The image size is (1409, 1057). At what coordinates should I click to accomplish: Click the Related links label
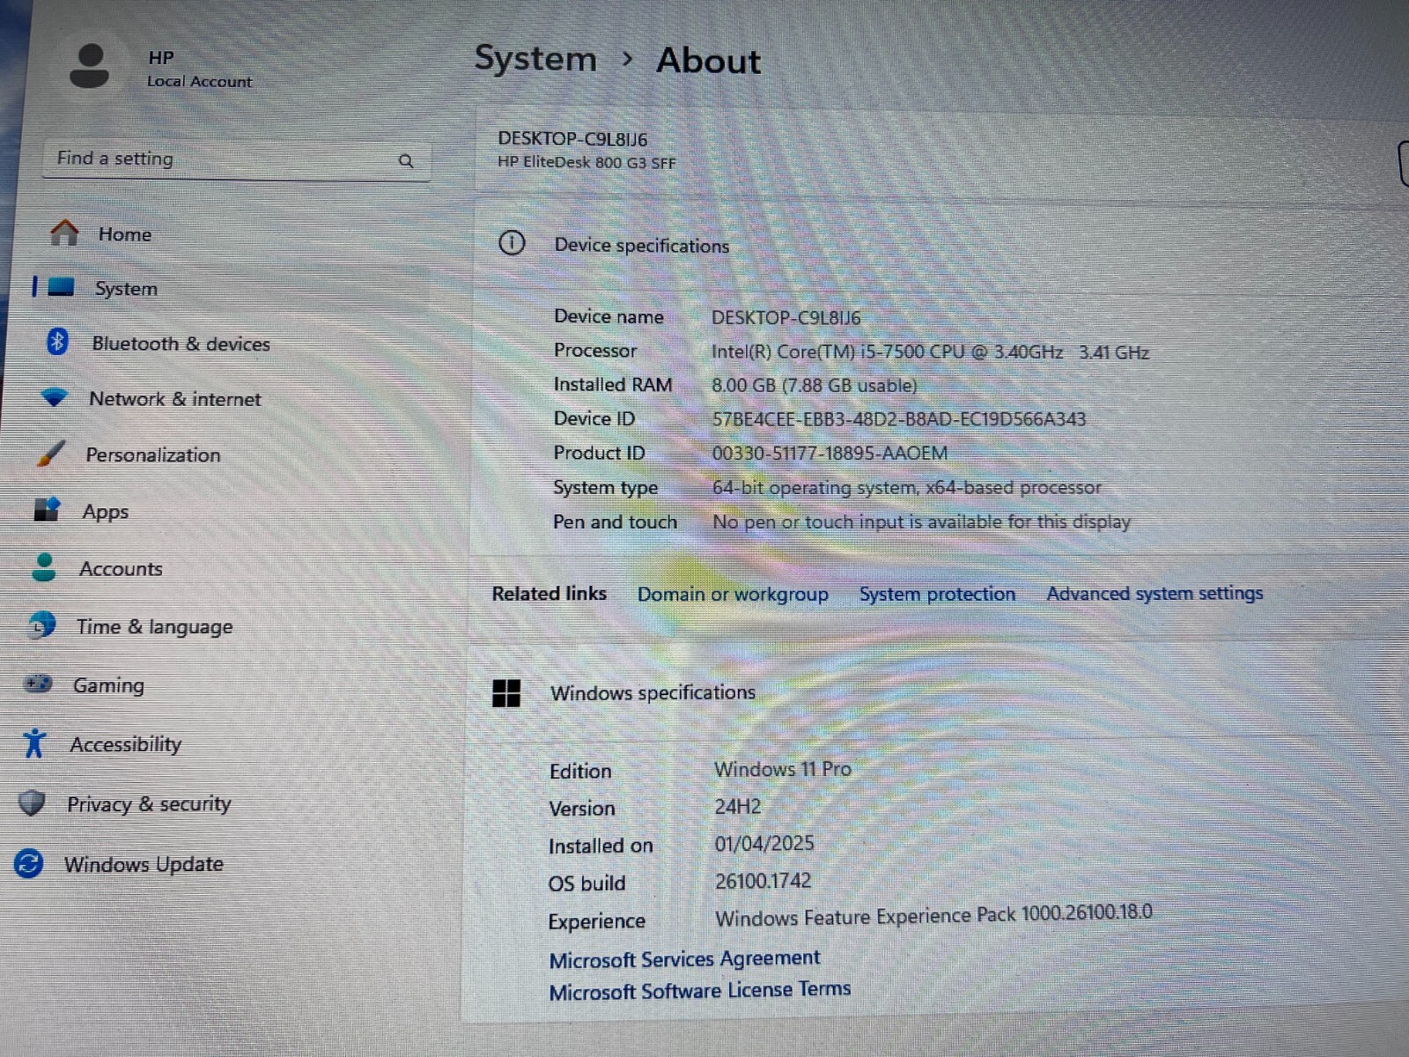click(550, 594)
